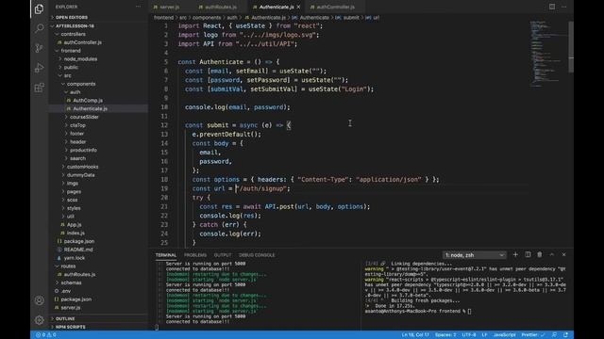Expand the OPEN EDITORS section
The height and width of the screenshot is (339, 604).
coord(72,17)
